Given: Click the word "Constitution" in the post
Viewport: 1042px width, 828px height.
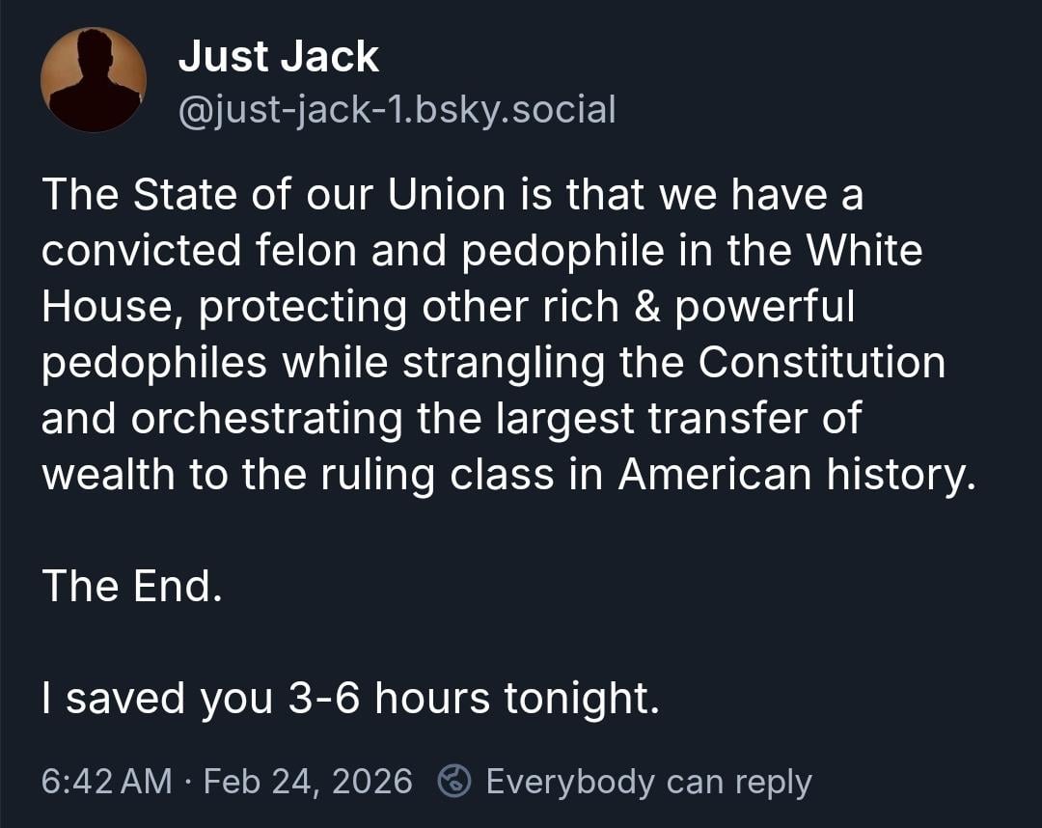Looking at the screenshot, I should (821, 362).
